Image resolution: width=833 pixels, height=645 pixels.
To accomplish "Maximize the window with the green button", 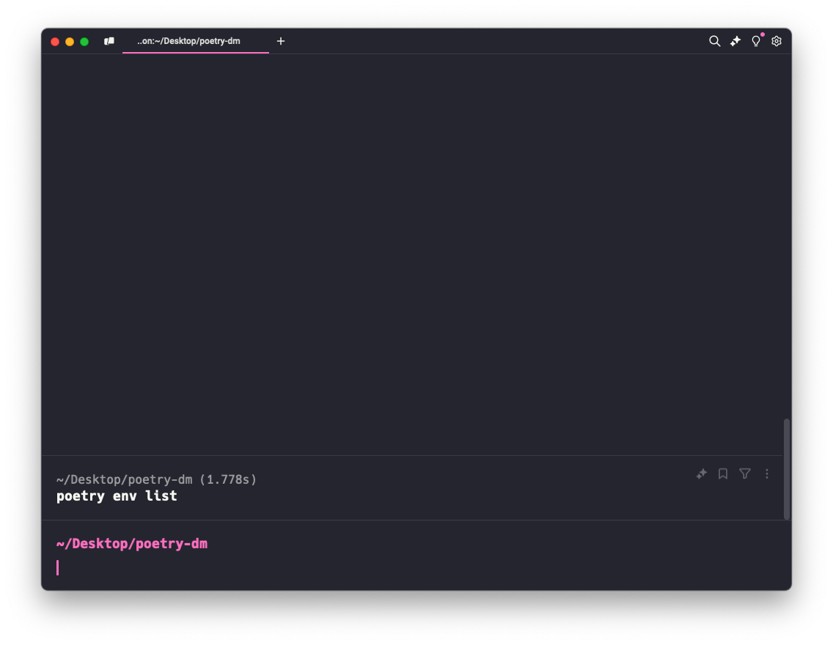I will pyautogui.click(x=84, y=41).
